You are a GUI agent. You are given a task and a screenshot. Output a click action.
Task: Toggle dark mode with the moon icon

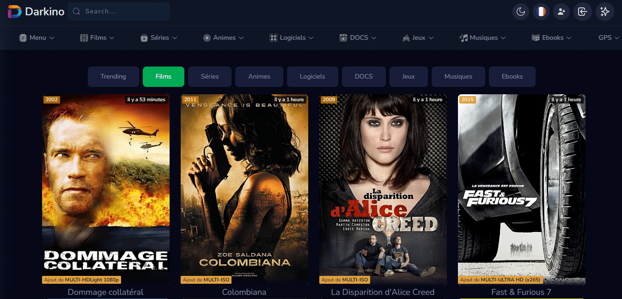[520, 12]
